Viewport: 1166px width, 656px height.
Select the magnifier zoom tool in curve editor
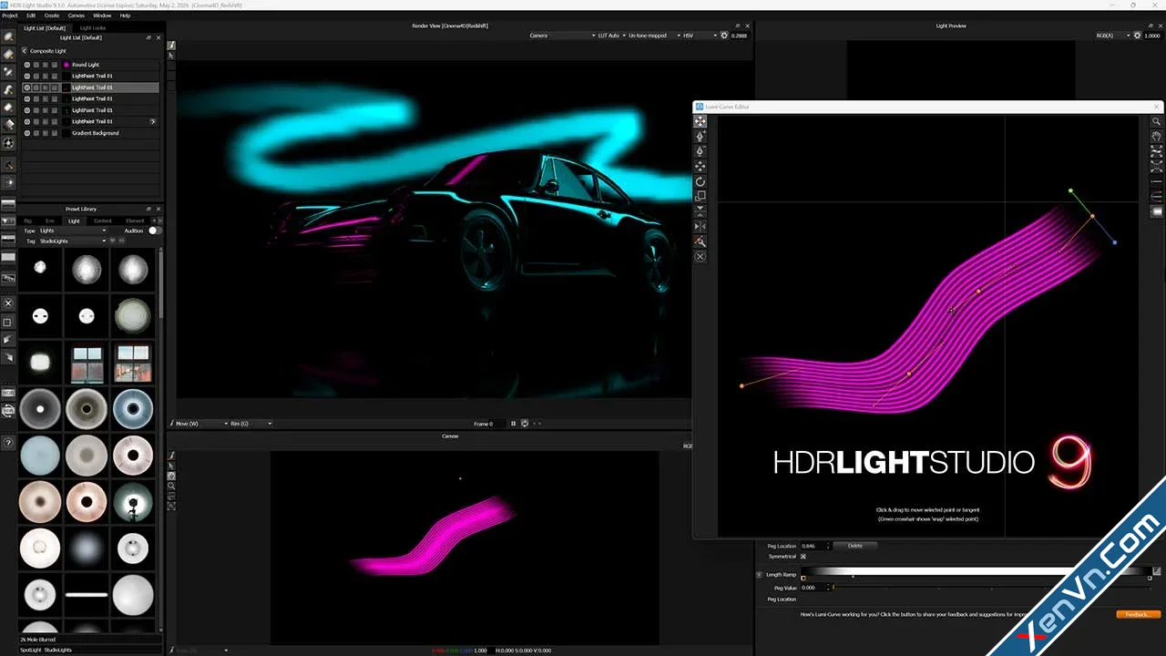1157,121
